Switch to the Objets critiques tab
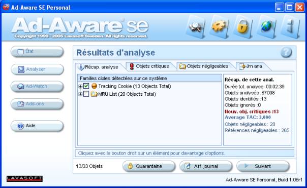 (150, 66)
